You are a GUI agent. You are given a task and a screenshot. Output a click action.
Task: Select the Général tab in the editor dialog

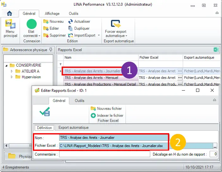(59, 101)
